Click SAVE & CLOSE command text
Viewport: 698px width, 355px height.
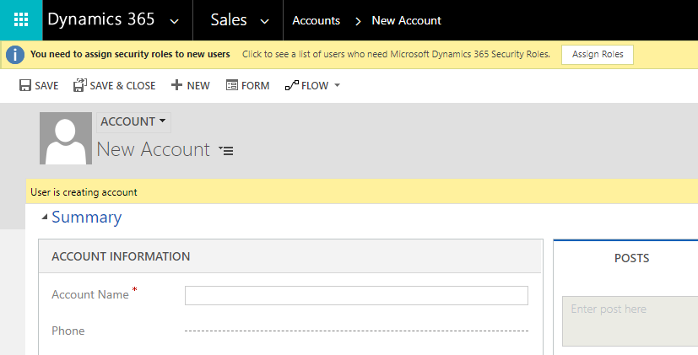[x=122, y=86]
